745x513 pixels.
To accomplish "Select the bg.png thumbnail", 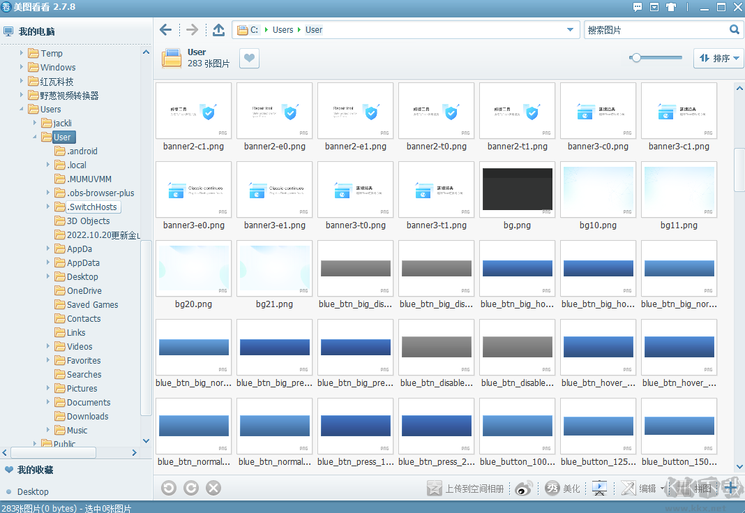I will [x=517, y=190].
